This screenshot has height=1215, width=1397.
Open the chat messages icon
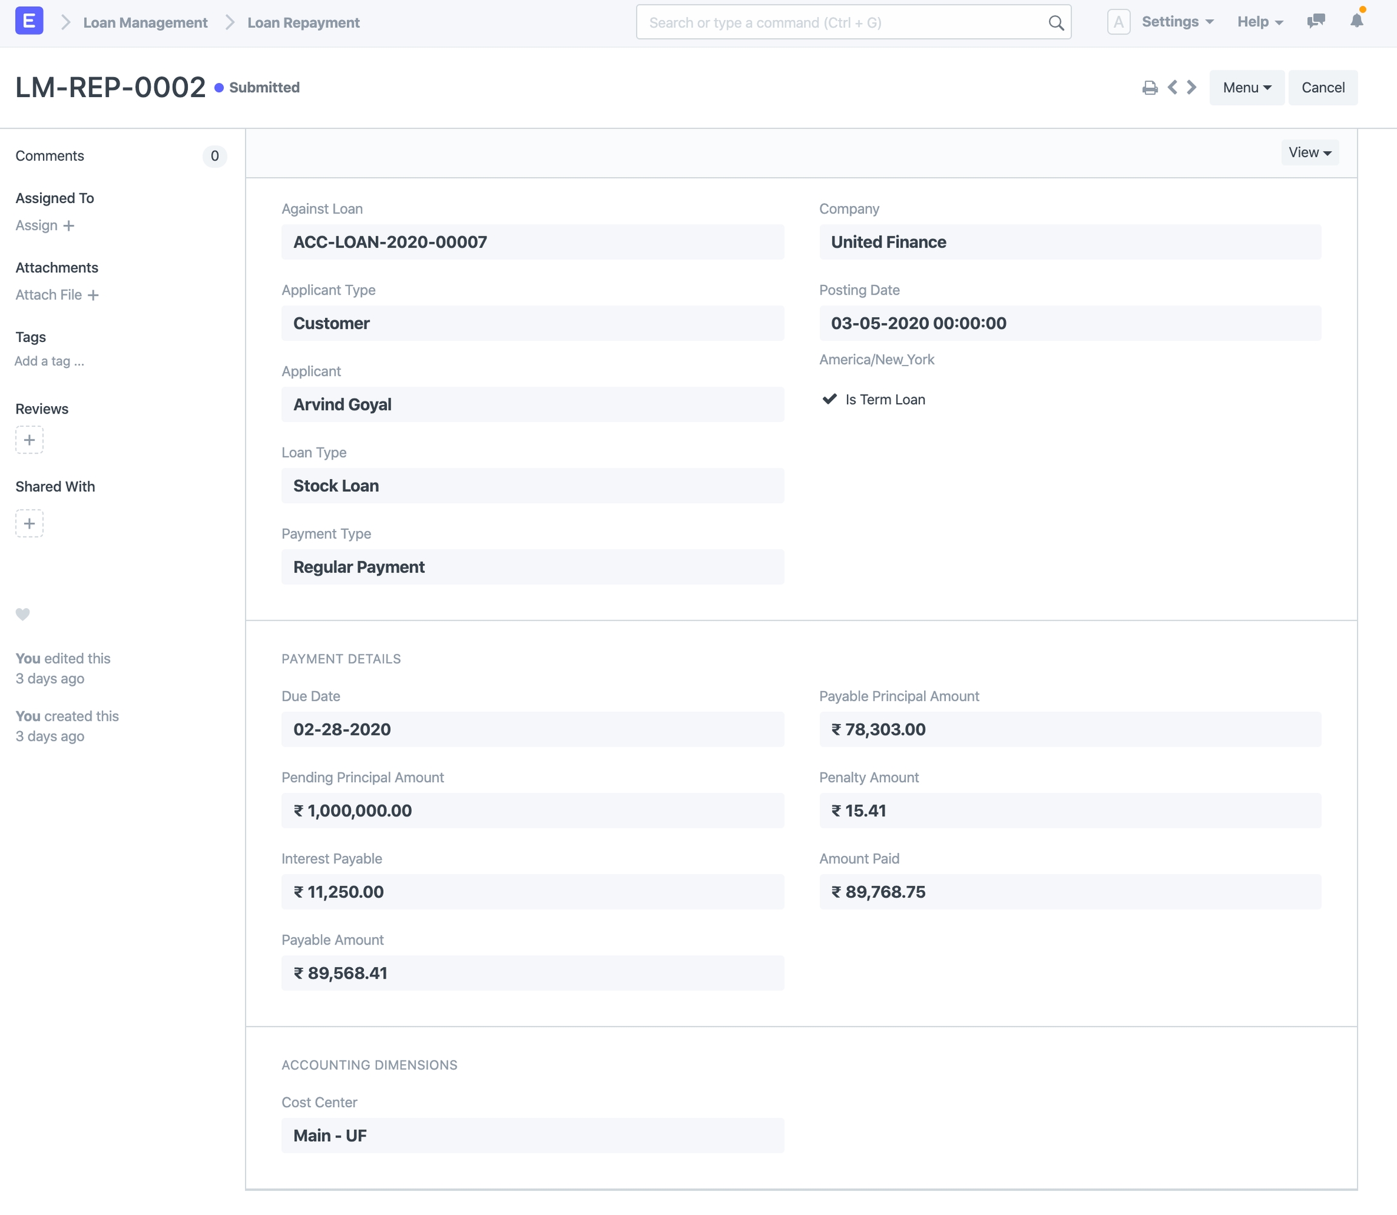[1316, 21]
